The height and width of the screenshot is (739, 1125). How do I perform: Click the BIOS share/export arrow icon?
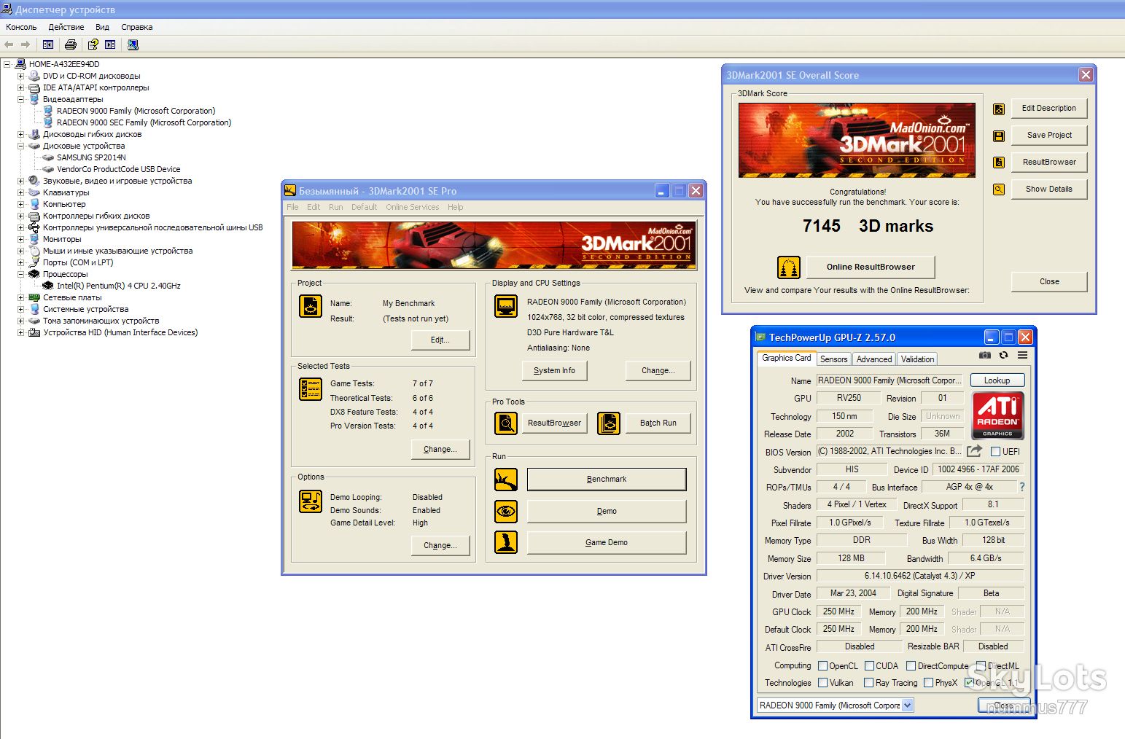click(974, 451)
